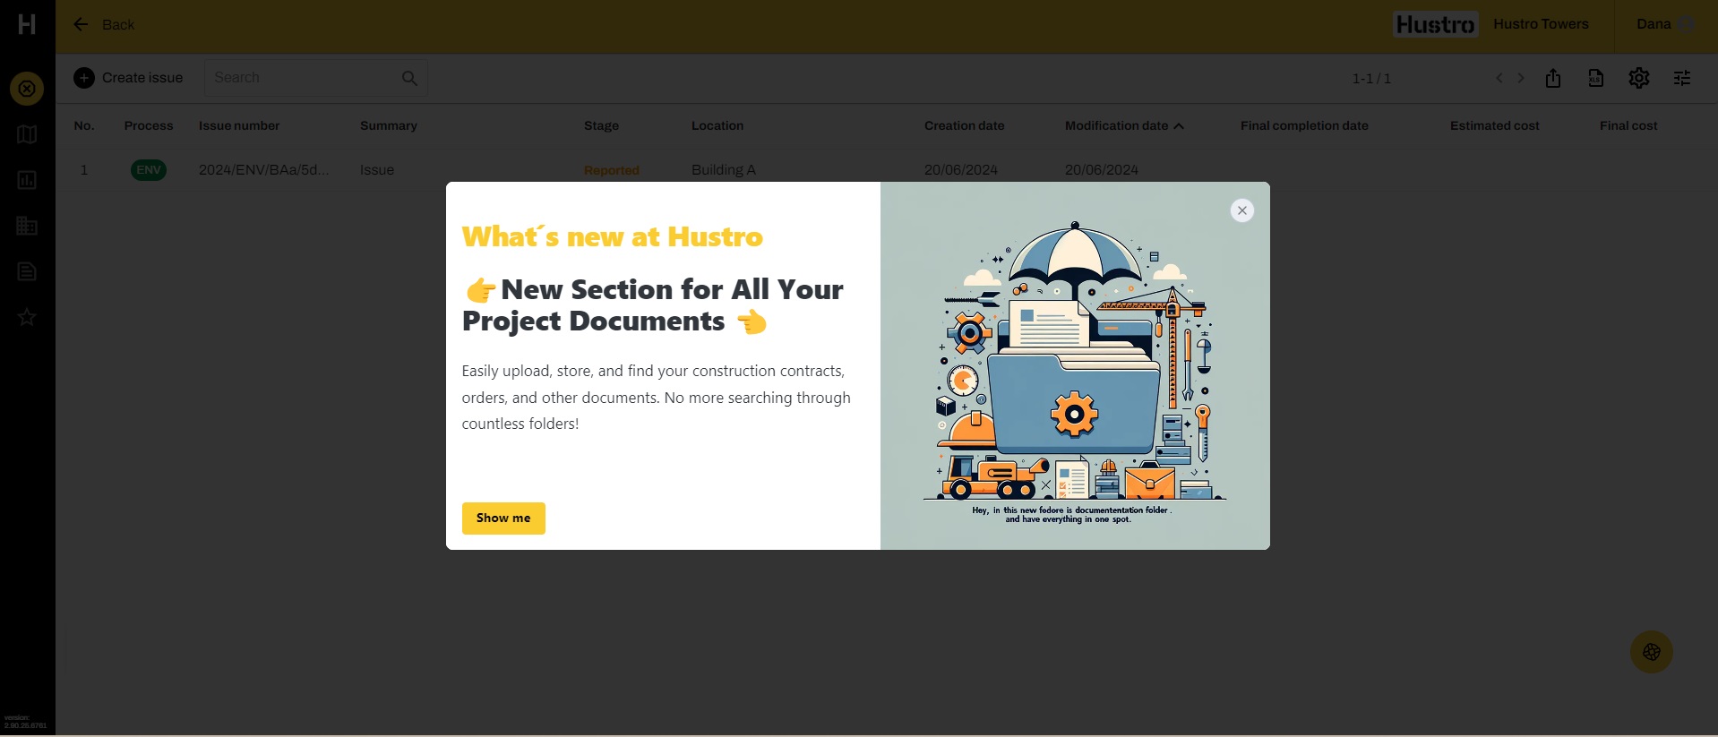Open the chart analytics icon in sidebar

point(27,180)
